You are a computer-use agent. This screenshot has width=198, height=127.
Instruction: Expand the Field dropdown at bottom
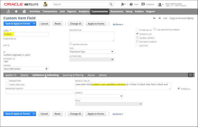[x=109, y=104]
